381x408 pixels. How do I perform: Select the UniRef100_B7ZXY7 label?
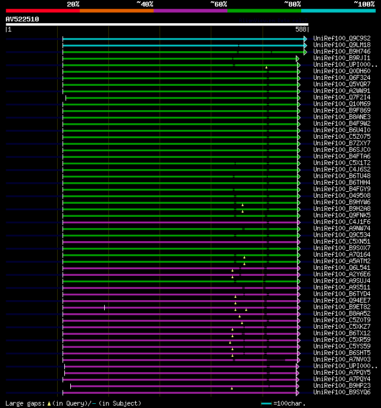point(342,143)
